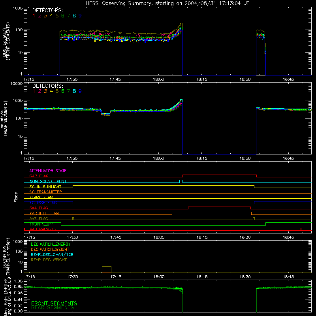Screen dimensions: 316x316
Task: Click the ATTENUATOR_STATE flag label
Action: (48, 171)
